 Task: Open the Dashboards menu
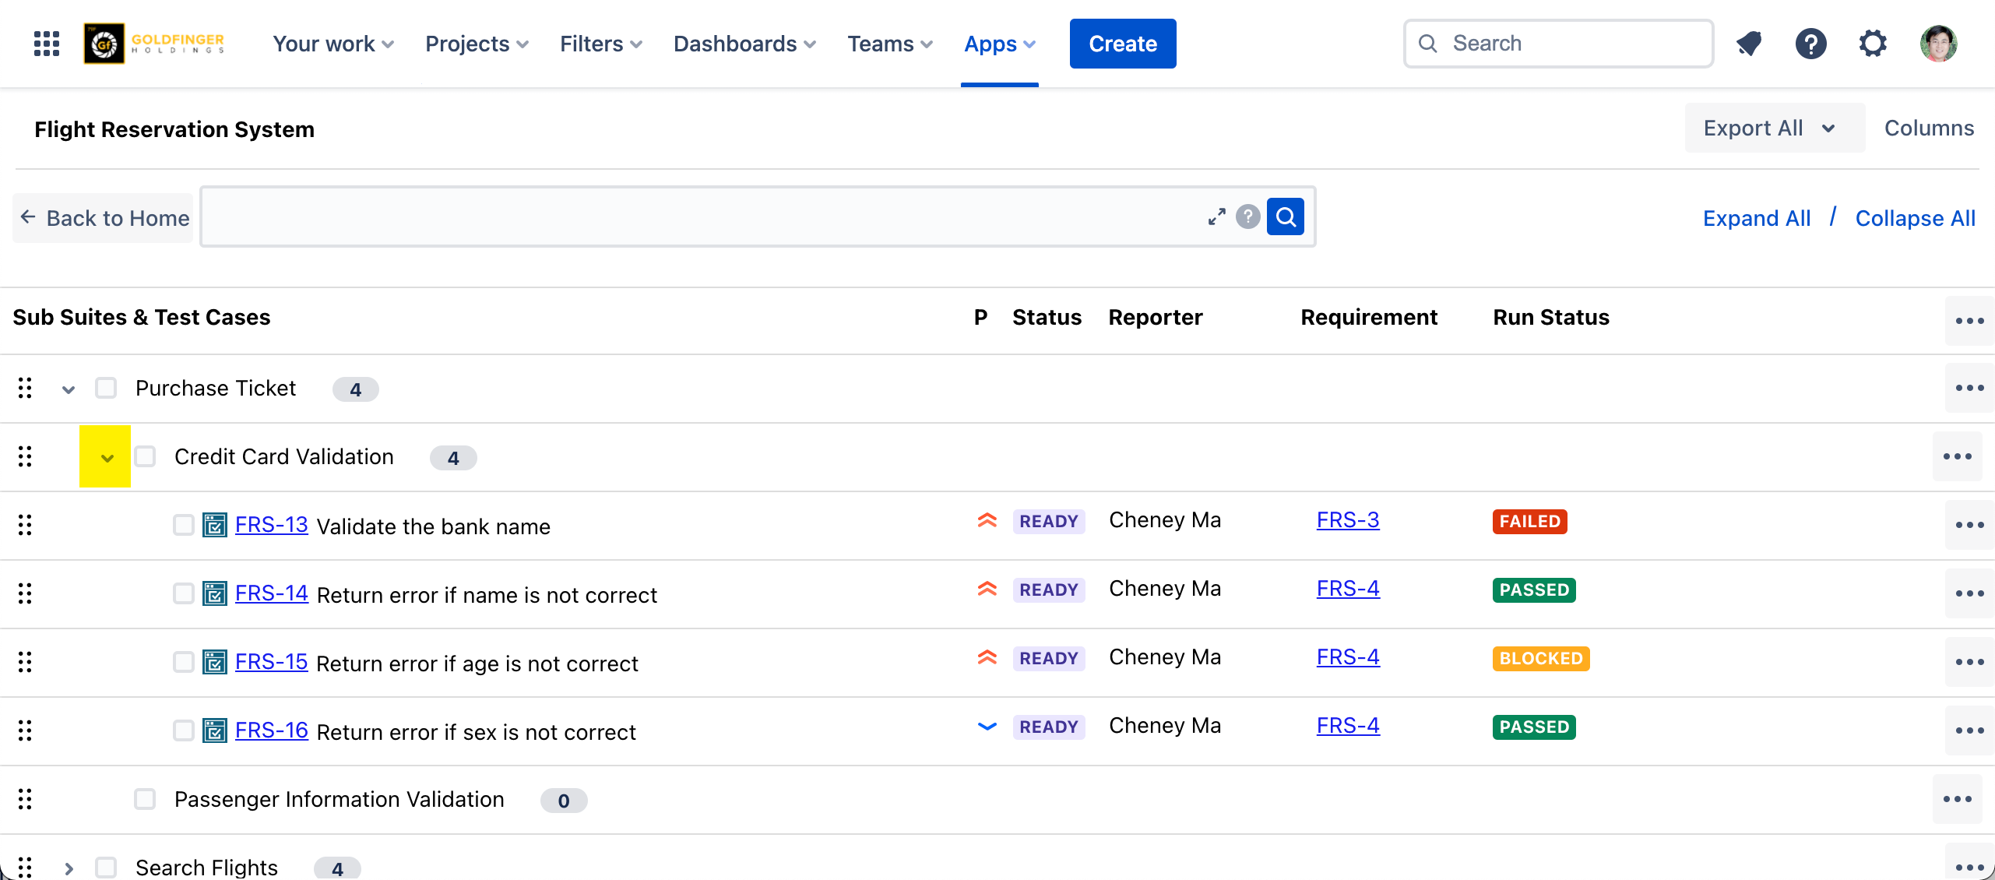(x=744, y=44)
